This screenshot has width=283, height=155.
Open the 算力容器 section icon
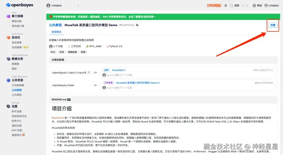coord(8,16)
